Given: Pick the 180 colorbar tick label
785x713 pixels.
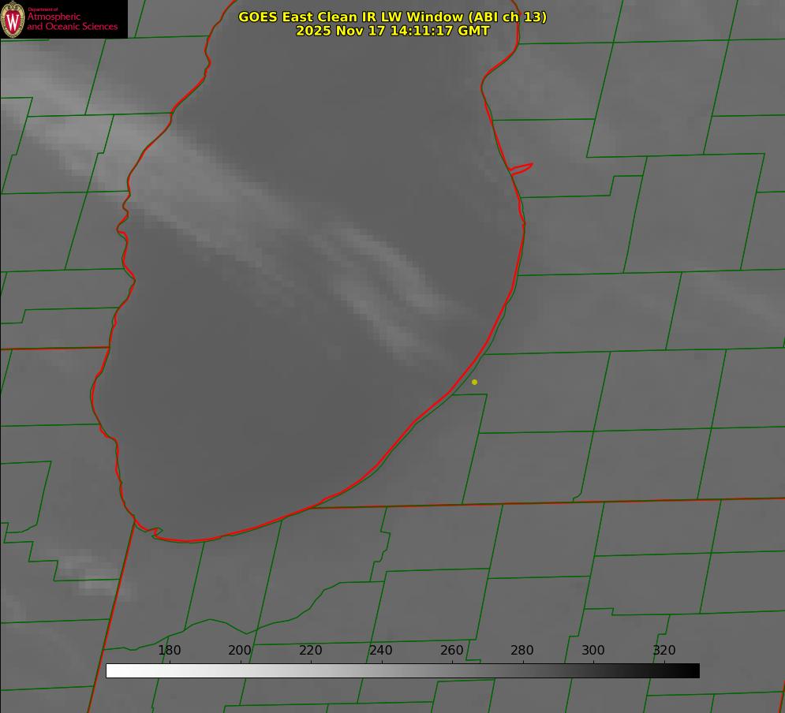Looking at the screenshot, I should 170,651.
